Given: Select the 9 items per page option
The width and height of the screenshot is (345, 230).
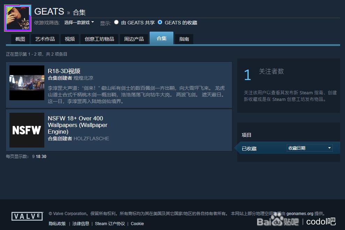Looking at the screenshot, I should tap(33, 157).
